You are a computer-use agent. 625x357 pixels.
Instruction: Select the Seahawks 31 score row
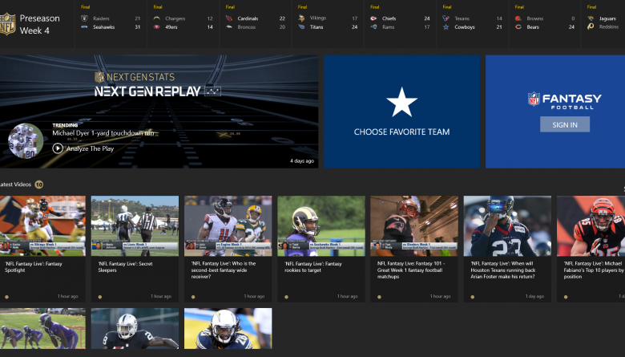[111, 26]
